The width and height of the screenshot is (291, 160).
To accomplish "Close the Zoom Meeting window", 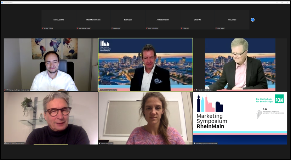I will 287,2.
